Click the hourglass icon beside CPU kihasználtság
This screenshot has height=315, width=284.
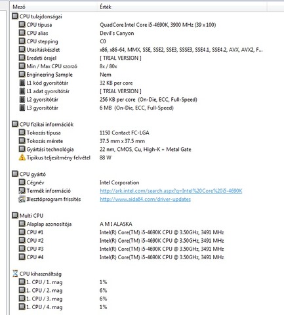pyautogui.click(x=15, y=274)
